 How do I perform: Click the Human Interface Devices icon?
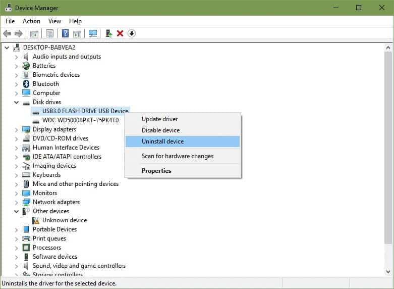(x=26, y=148)
